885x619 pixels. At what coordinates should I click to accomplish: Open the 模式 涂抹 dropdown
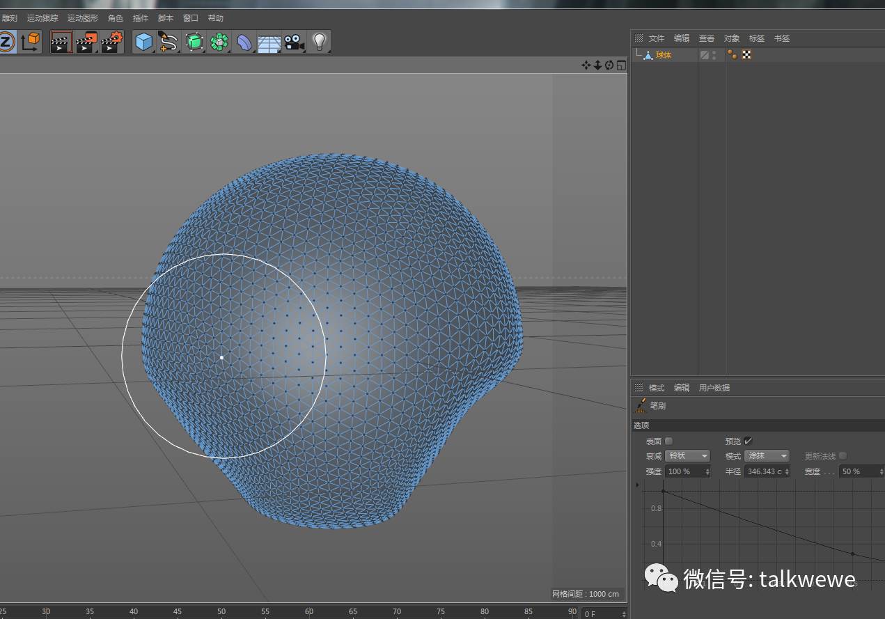[x=767, y=456]
